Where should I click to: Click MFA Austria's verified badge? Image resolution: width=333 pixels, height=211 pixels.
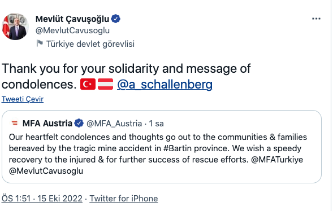pos(79,123)
